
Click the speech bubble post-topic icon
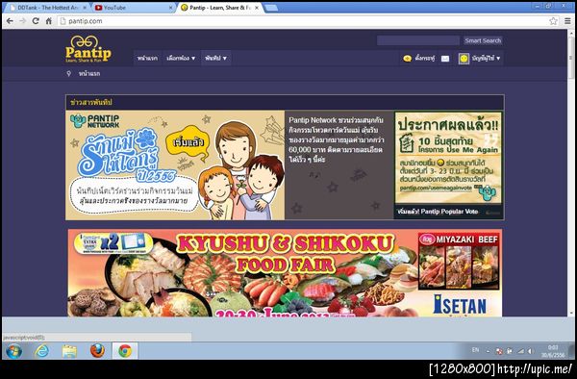407,58
